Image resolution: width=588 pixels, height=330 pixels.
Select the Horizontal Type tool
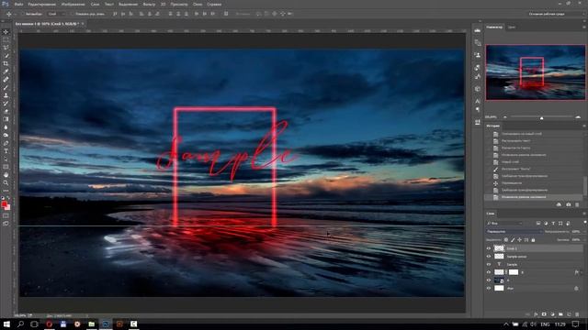6,150
